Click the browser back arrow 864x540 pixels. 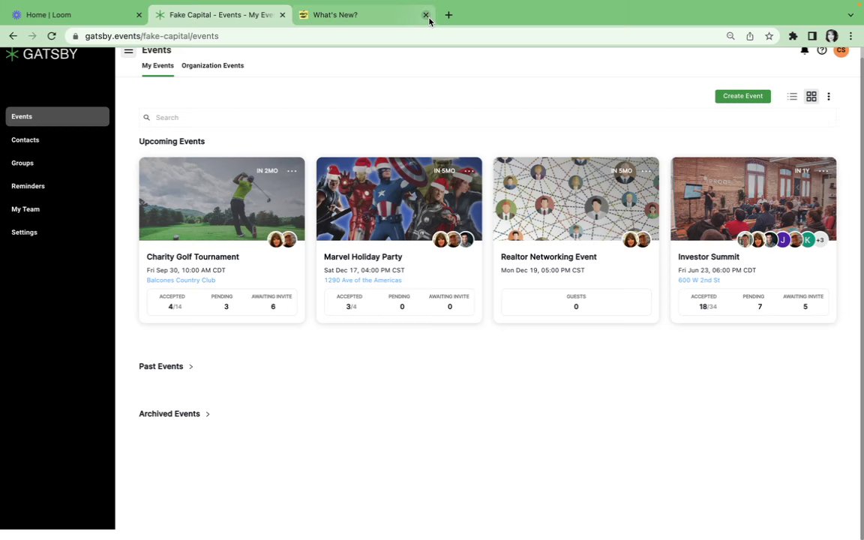click(x=13, y=36)
